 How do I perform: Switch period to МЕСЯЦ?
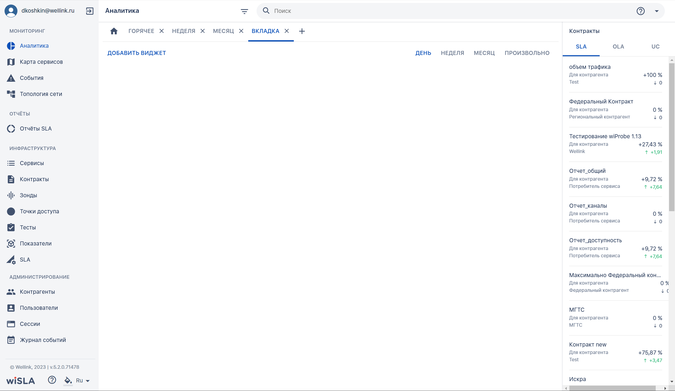(x=484, y=53)
